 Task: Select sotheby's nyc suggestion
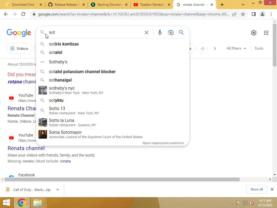point(113,90)
